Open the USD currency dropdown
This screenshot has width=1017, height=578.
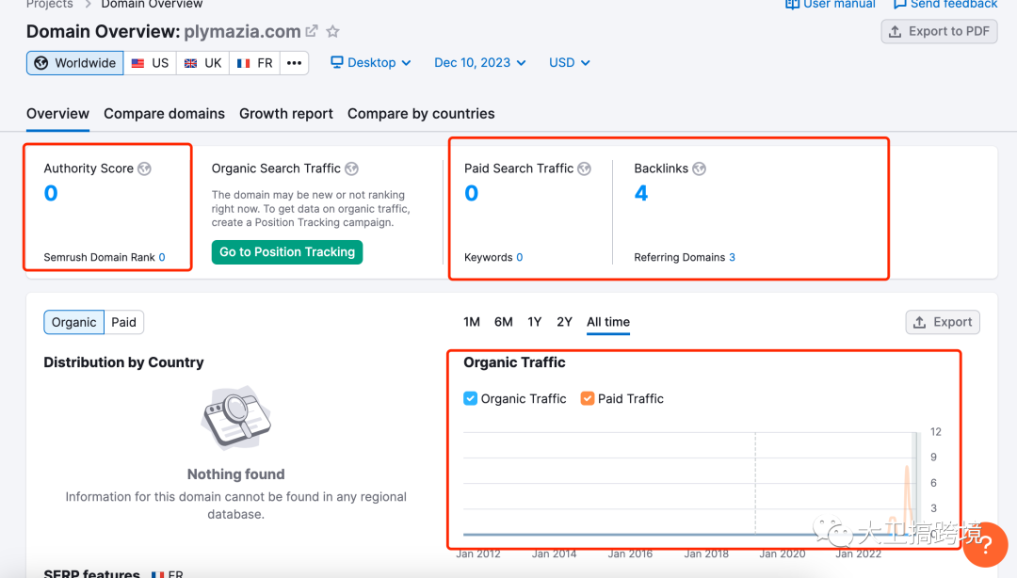[570, 63]
